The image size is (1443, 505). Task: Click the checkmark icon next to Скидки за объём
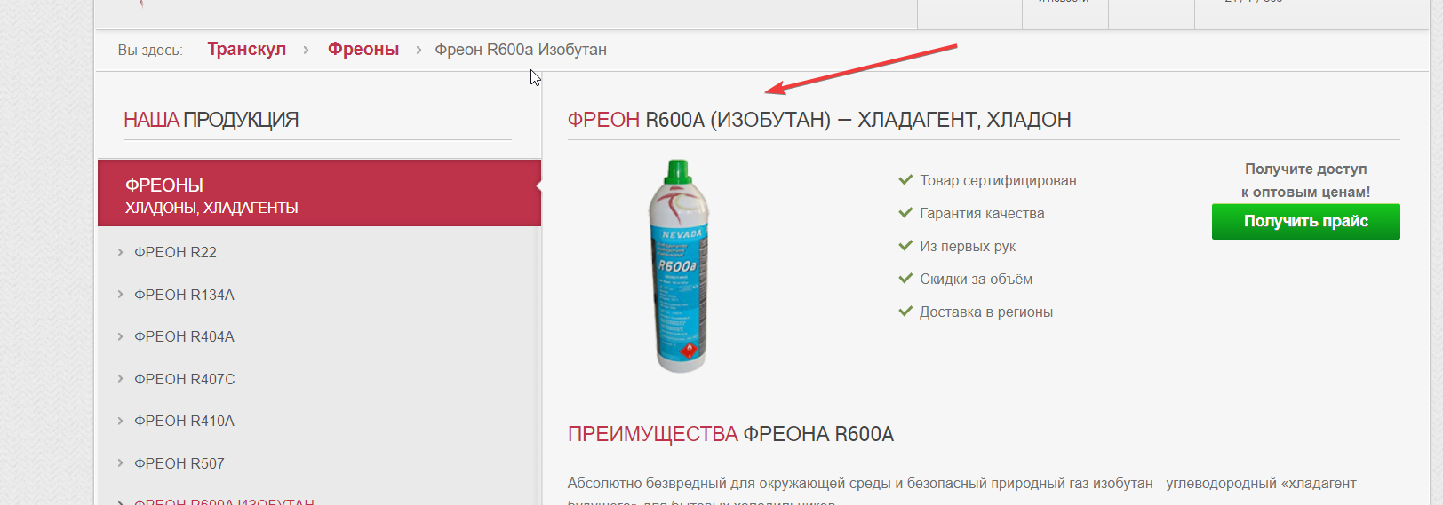[905, 279]
